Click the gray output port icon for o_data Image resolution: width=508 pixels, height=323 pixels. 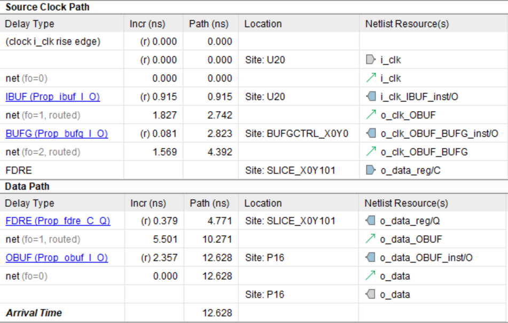pos(371,295)
